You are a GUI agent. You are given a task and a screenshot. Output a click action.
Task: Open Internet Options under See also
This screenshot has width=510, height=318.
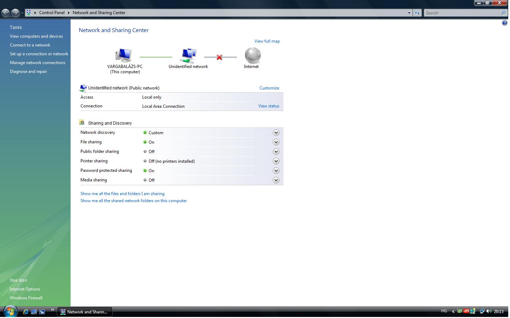pyautogui.click(x=25, y=289)
